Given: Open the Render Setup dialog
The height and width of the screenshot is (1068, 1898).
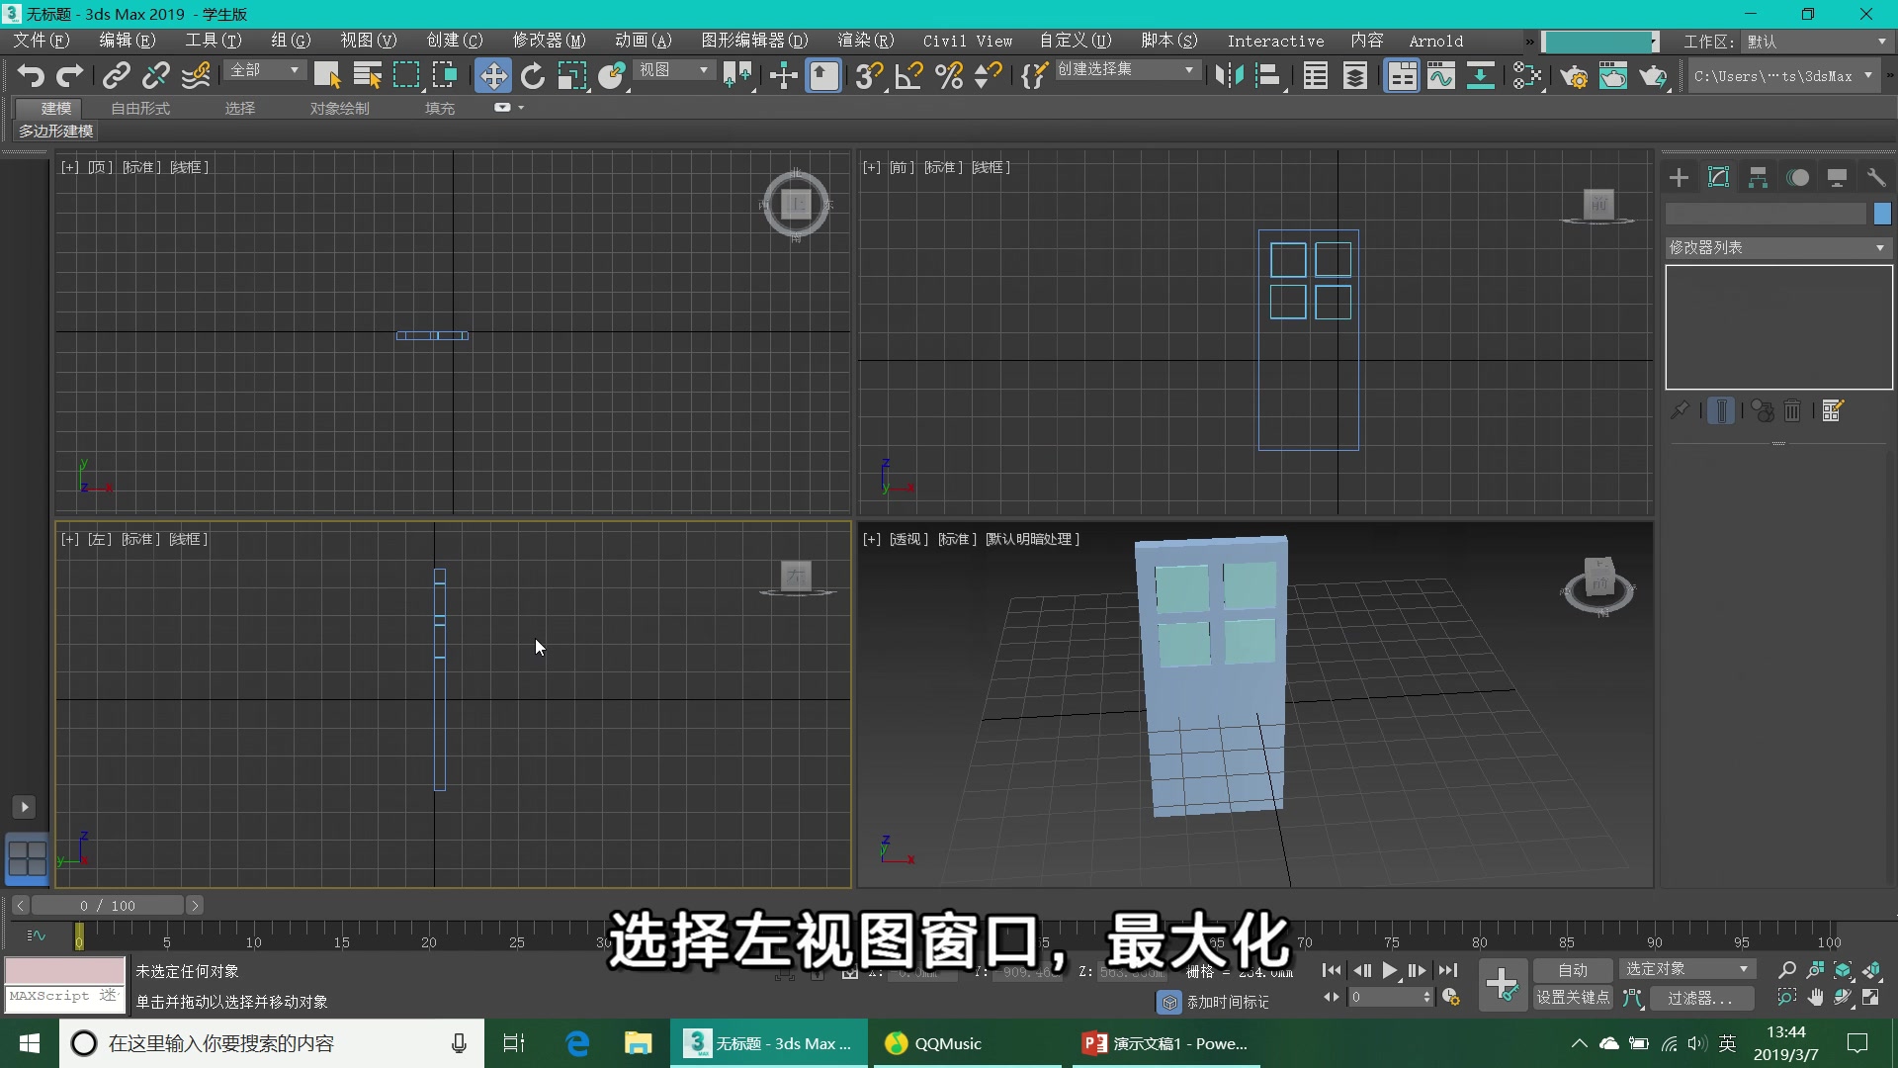Looking at the screenshot, I should [1575, 75].
